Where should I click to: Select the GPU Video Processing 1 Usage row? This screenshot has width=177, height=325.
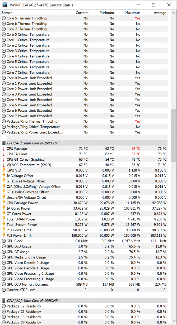(84, 279)
